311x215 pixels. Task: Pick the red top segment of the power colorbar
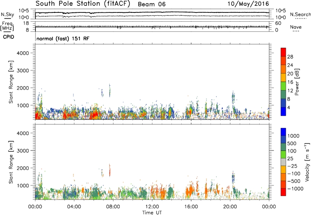283,52
